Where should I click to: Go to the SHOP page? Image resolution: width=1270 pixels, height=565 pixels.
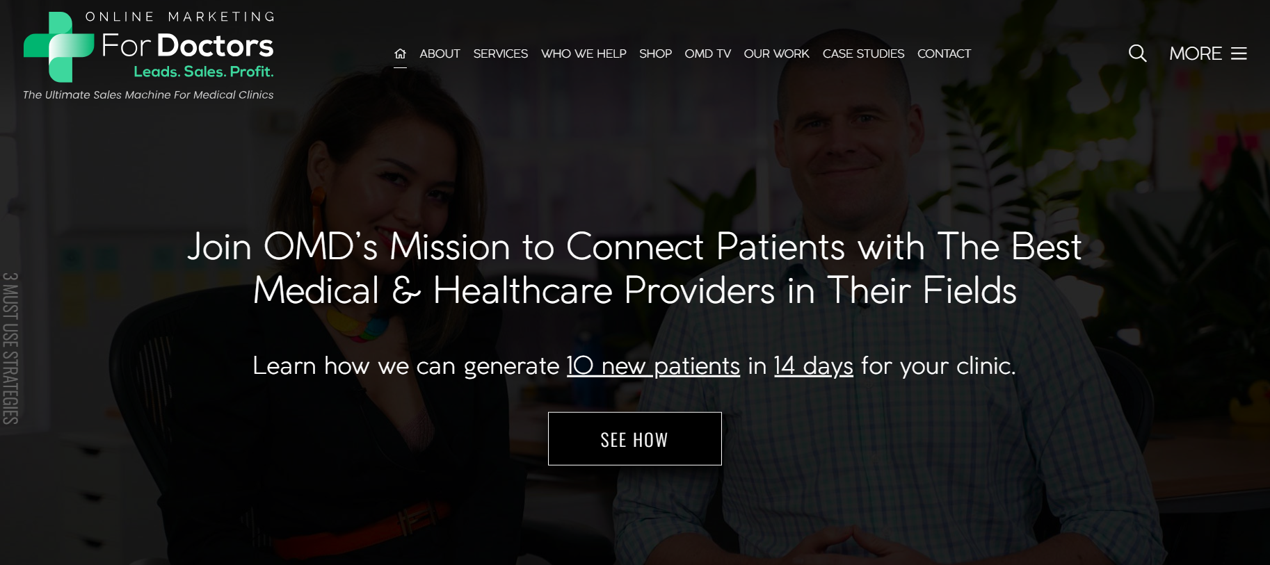[655, 54]
